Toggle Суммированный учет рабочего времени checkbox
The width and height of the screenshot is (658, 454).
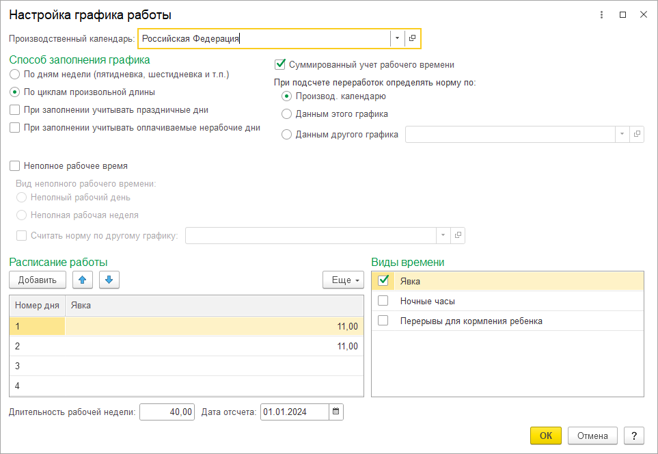(x=280, y=65)
